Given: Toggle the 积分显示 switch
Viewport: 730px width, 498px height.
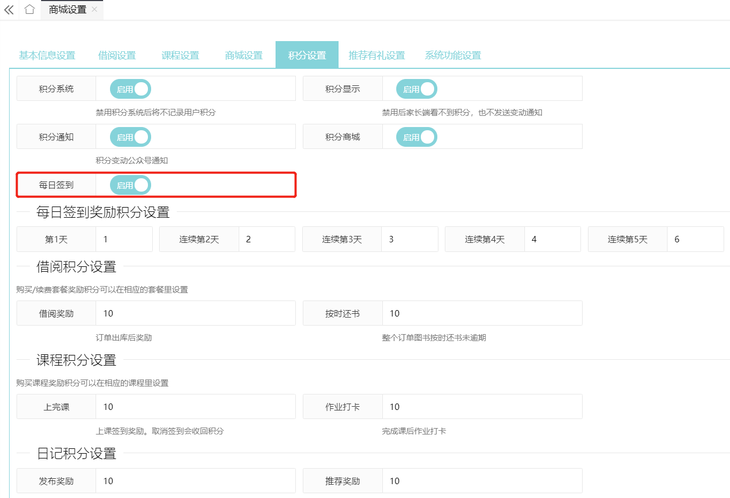Looking at the screenshot, I should (417, 89).
